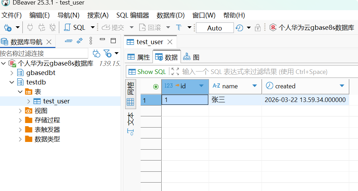The width and height of the screenshot is (358, 191).
Task: Open the SQL 编辑器 menu
Action: [133, 15]
